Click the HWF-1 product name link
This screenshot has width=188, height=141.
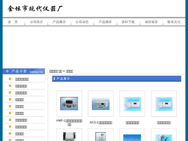click(x=69, y=122)
